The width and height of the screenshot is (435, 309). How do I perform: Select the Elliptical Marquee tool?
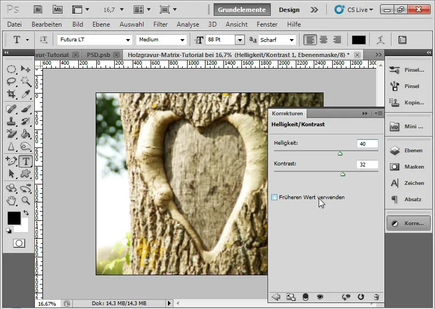pos(11,69)
